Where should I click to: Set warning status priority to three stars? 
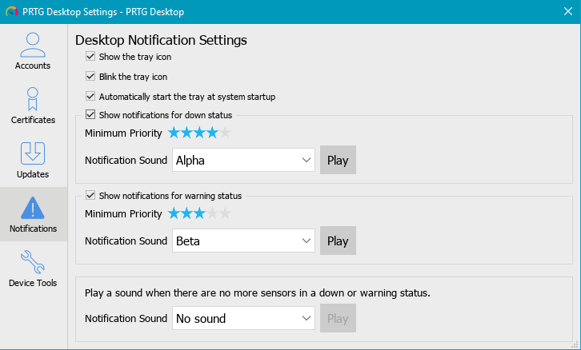199,213
